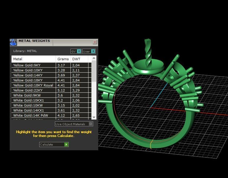
Task: Click the DWT column header
Action: (x=79, y=59)
